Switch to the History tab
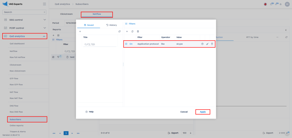Screen dimensions: 292x138 point(111,25)
